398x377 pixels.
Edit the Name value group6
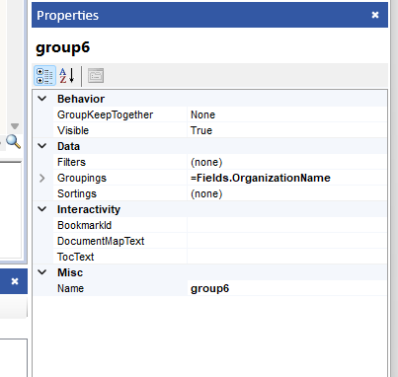coord(286,288)
